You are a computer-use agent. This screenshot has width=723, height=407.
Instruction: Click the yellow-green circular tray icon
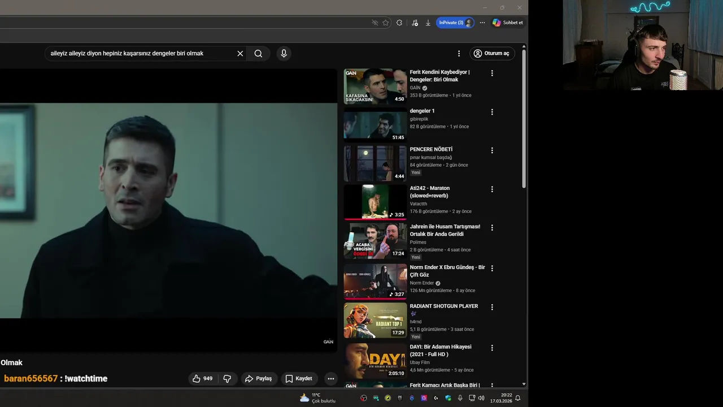click(x=387, y=398)
